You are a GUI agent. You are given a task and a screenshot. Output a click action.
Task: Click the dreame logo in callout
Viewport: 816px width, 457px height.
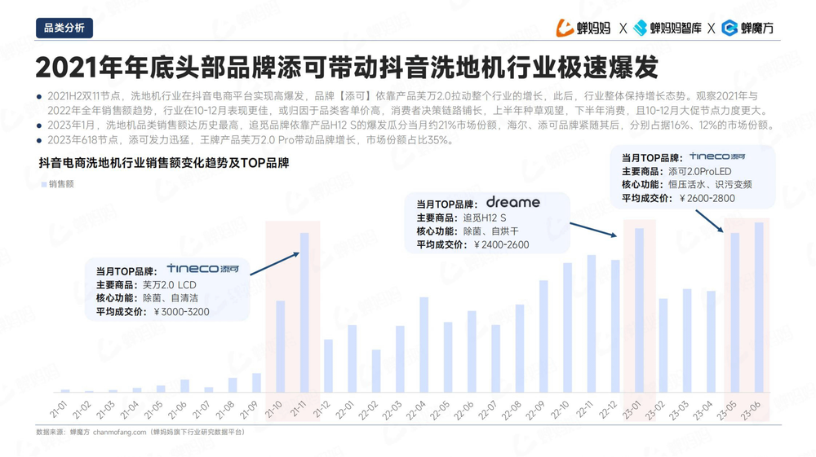coord(513,202)
